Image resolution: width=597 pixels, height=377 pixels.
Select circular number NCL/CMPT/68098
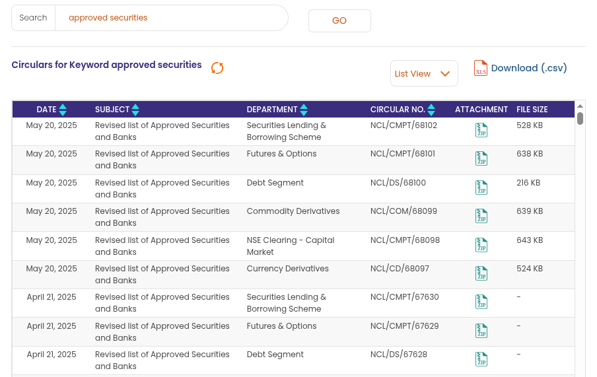(405, 240)
